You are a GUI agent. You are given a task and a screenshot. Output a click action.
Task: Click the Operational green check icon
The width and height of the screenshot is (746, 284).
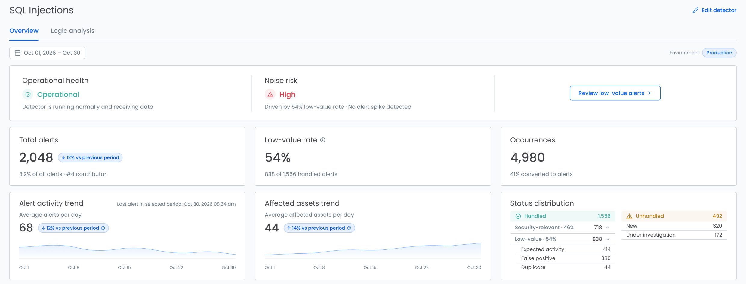[28, 95]
